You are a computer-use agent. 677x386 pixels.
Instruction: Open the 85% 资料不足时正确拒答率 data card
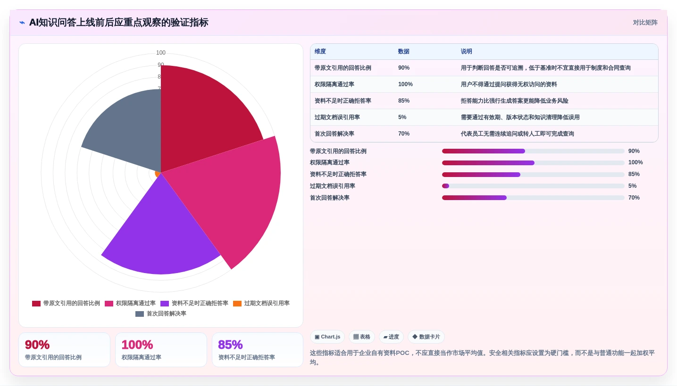coord(258,350)
